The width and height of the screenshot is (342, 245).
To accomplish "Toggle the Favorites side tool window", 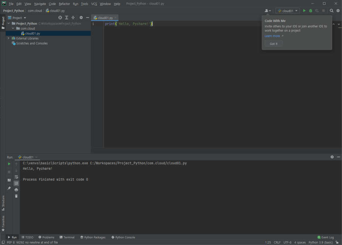I will click(3, 223).
